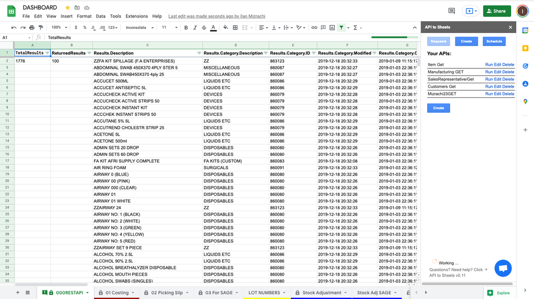Screen dimensions: 534x299
Task: Run the Item Get API
Action: [x=489, y=65]
